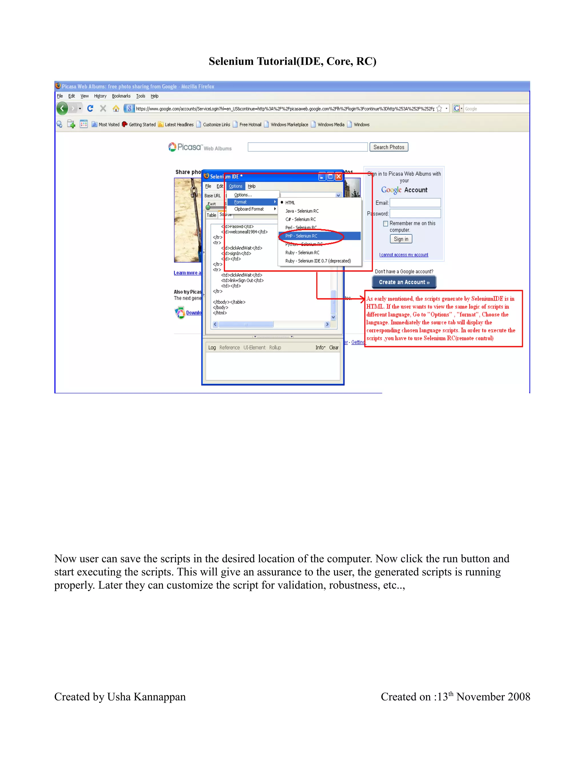Viewport: 585px width, 757px height.
Task: Click the Firefox back arrow button
Action: (62, 109)
